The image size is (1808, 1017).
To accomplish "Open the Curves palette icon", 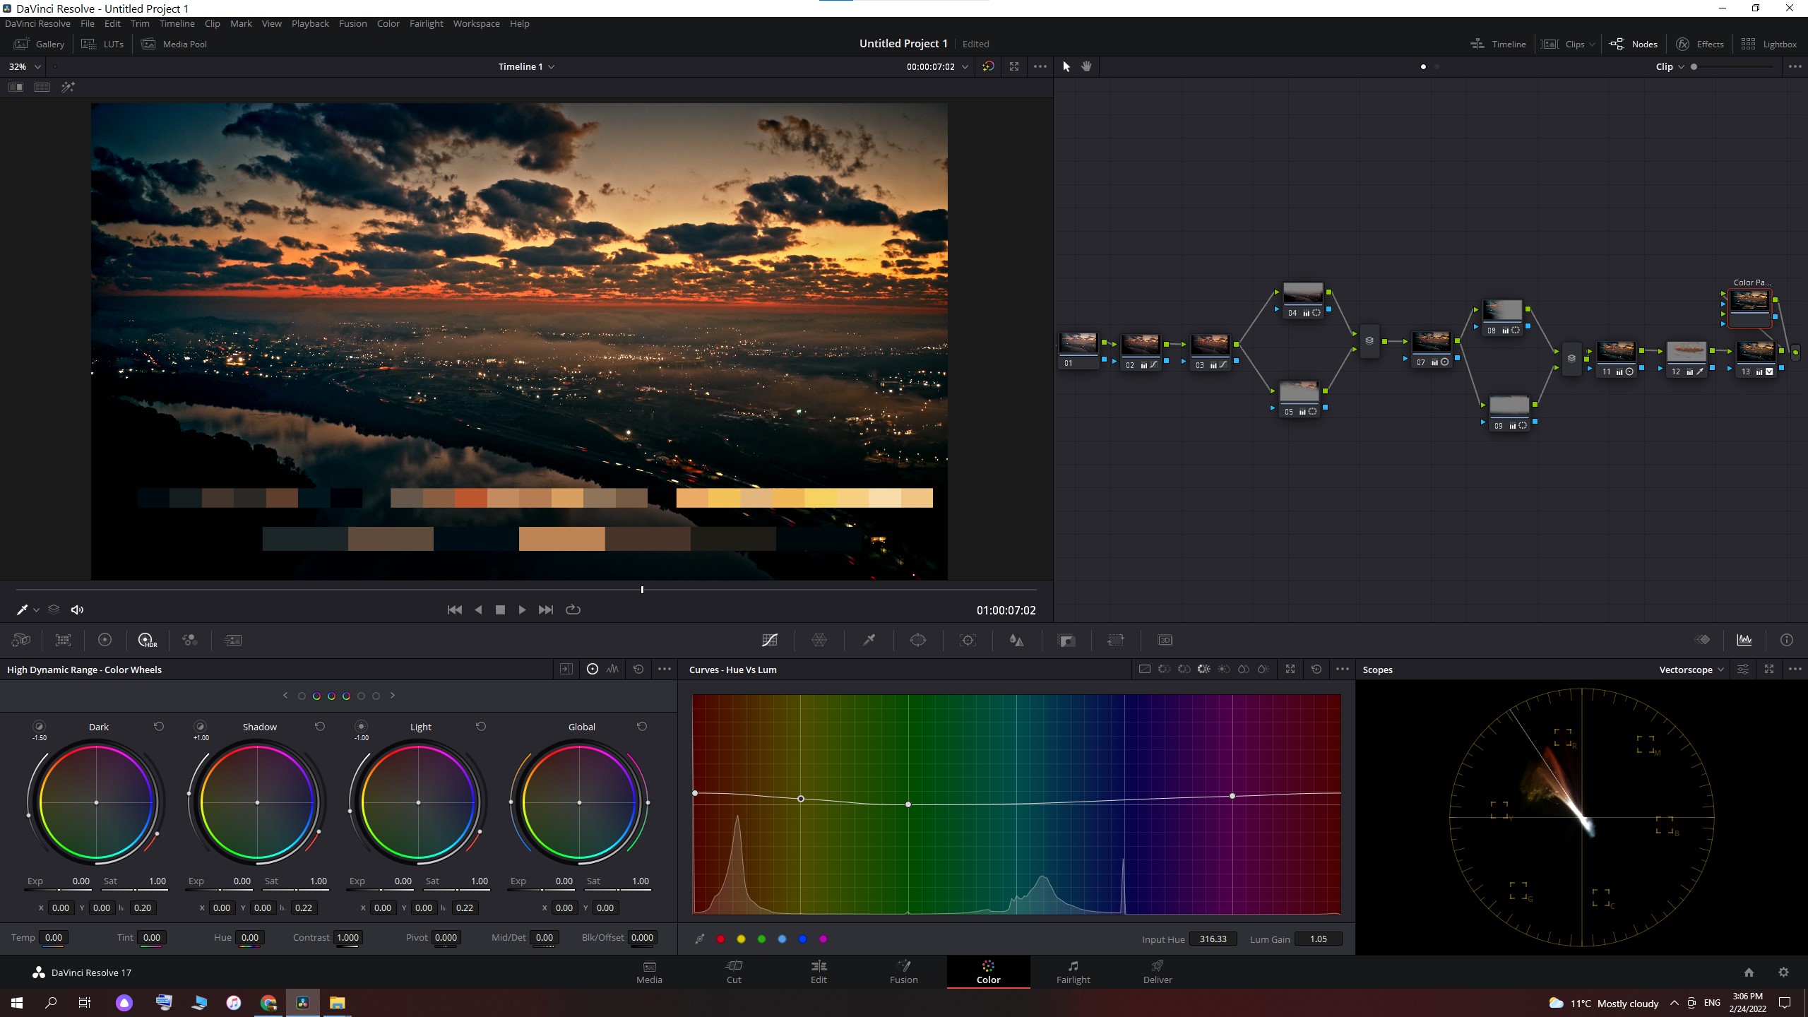I will coord(770,641).
